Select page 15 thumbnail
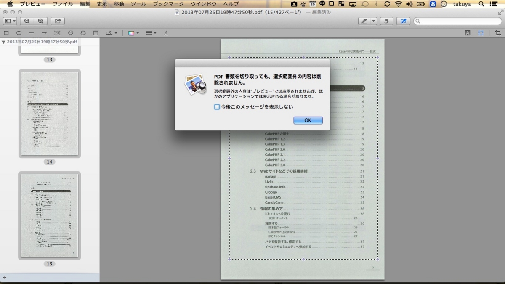This screenshot has width=505, height=284. [50, 216]
